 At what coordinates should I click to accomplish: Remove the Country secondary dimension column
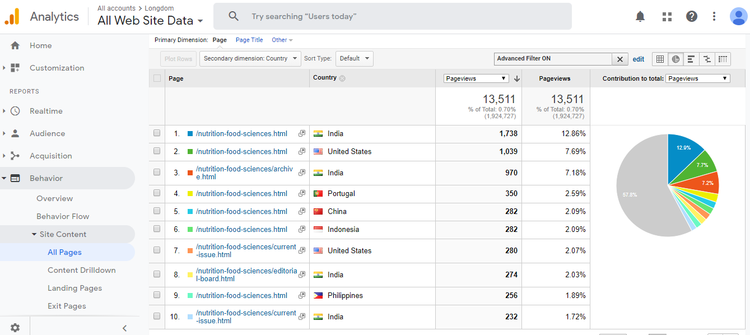(342, 78)
